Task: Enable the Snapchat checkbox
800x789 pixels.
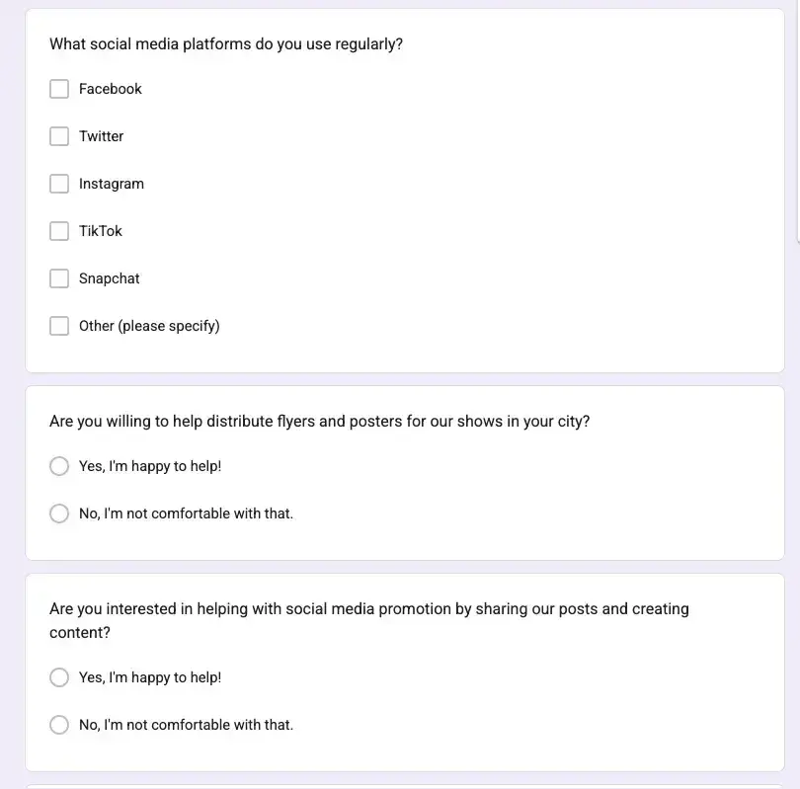Action: [x=59, y=278]
